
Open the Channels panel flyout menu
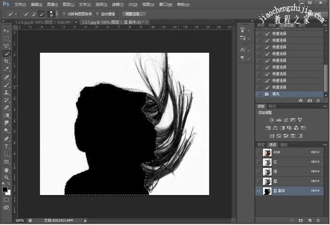coord(325,145)
